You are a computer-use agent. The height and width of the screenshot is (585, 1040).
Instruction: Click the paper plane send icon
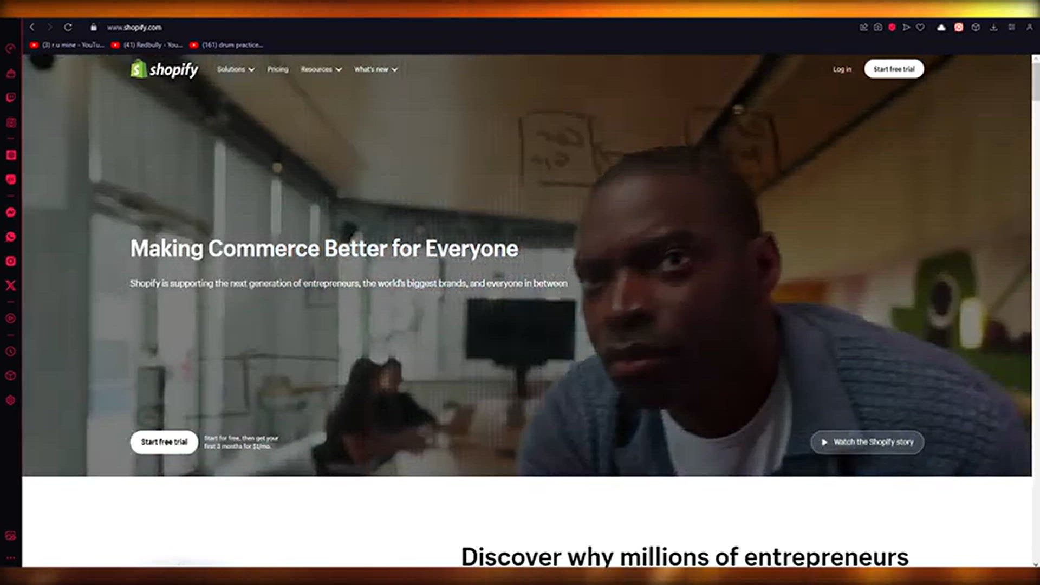[906, 27]
